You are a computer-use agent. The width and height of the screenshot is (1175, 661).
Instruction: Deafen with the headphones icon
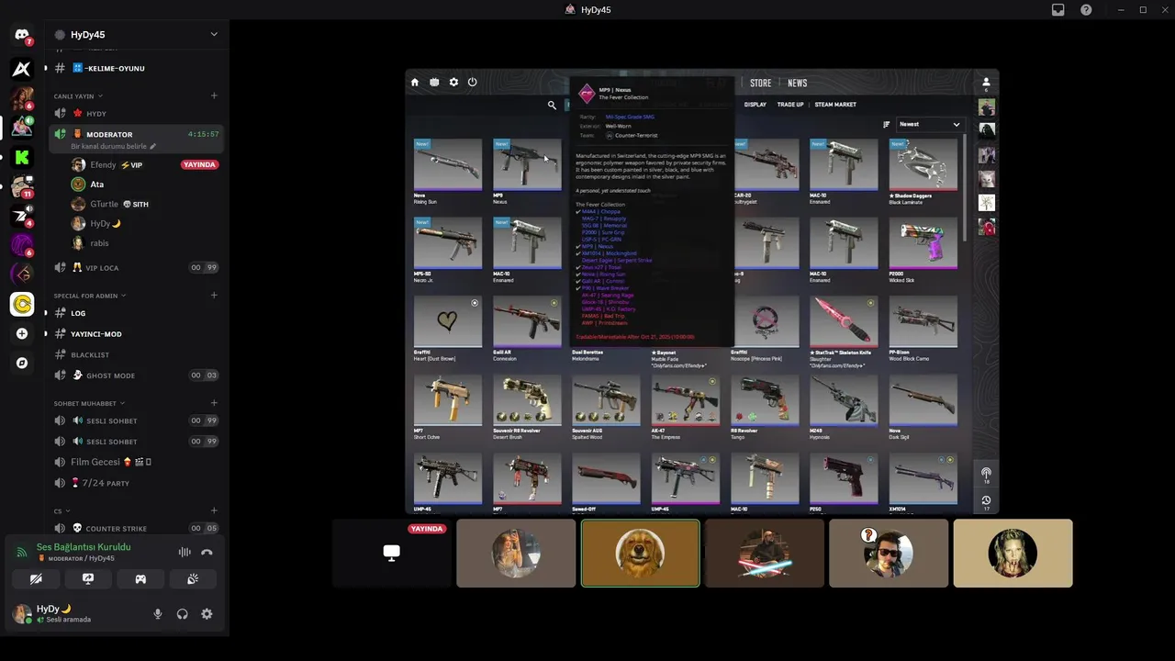click(x=182, y=614)
